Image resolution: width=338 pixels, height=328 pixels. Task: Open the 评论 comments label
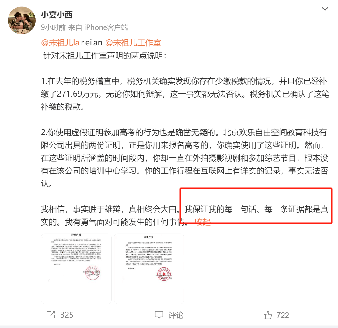pyautogui.click(x=176, y=315)
